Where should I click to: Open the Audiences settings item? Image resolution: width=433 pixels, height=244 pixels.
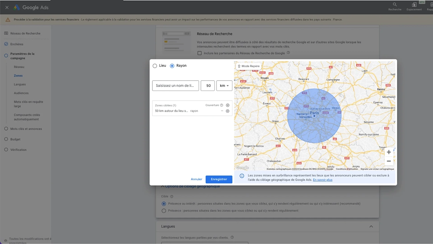click(21, 93)
